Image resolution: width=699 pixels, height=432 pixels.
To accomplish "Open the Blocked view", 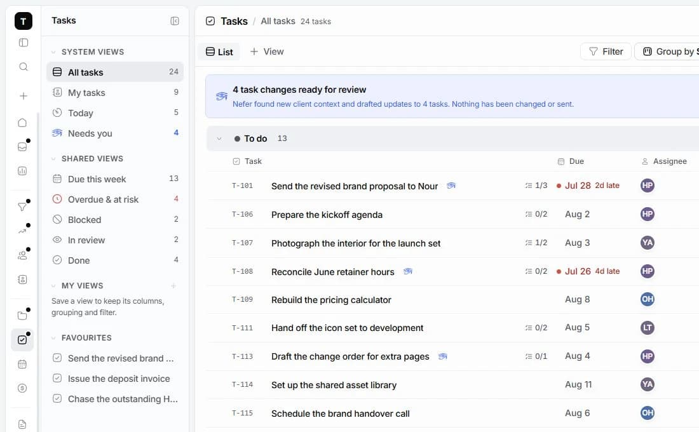I will tap(115, 219).
